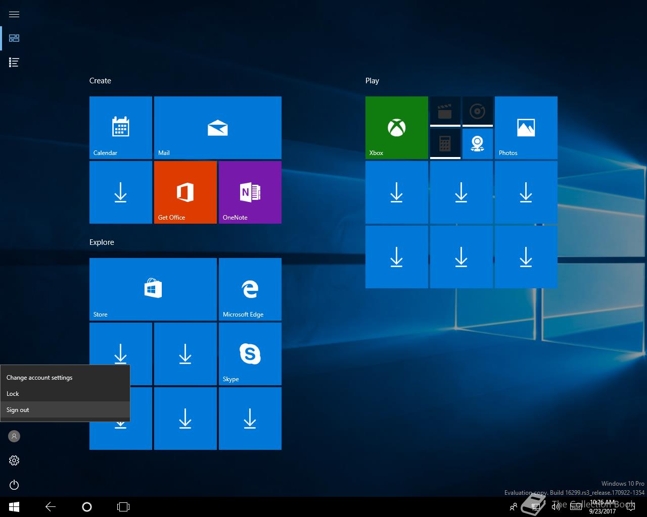
Task: Open the Action Center notification icon
Action: (x=630, y=507)
